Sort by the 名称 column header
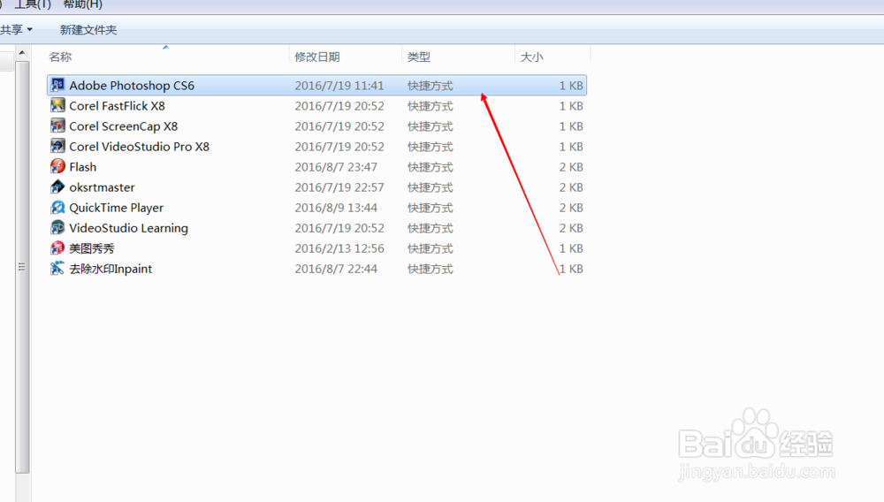This screenshot has height=502, width=884. pyautogui.click(x=60, y=57)
